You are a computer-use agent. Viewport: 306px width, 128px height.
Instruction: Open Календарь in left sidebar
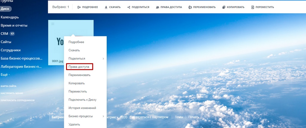[10, 17]
